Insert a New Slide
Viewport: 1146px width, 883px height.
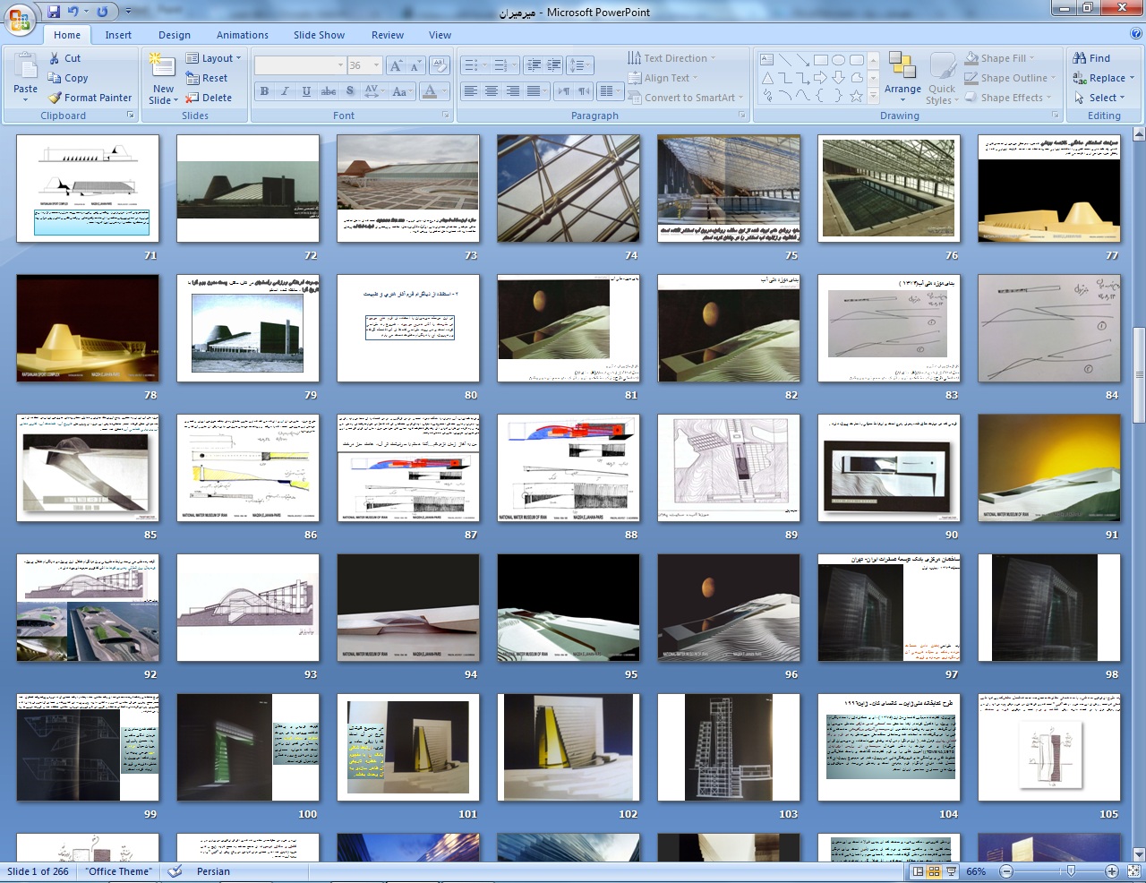click(163, 78)
